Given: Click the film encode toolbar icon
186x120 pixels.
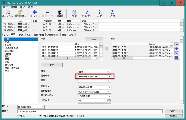Looking at the screenshot, I should click(x=60, y=12).
